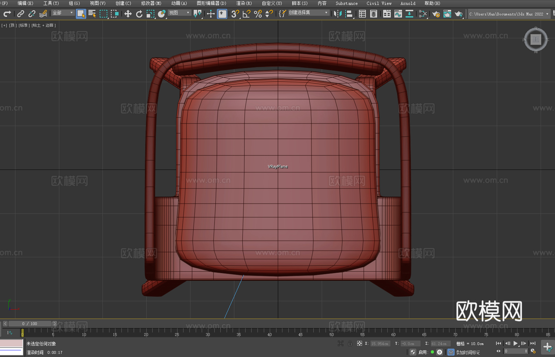
Task: Click Render Production teapot icon
Action: pos(459,14)
